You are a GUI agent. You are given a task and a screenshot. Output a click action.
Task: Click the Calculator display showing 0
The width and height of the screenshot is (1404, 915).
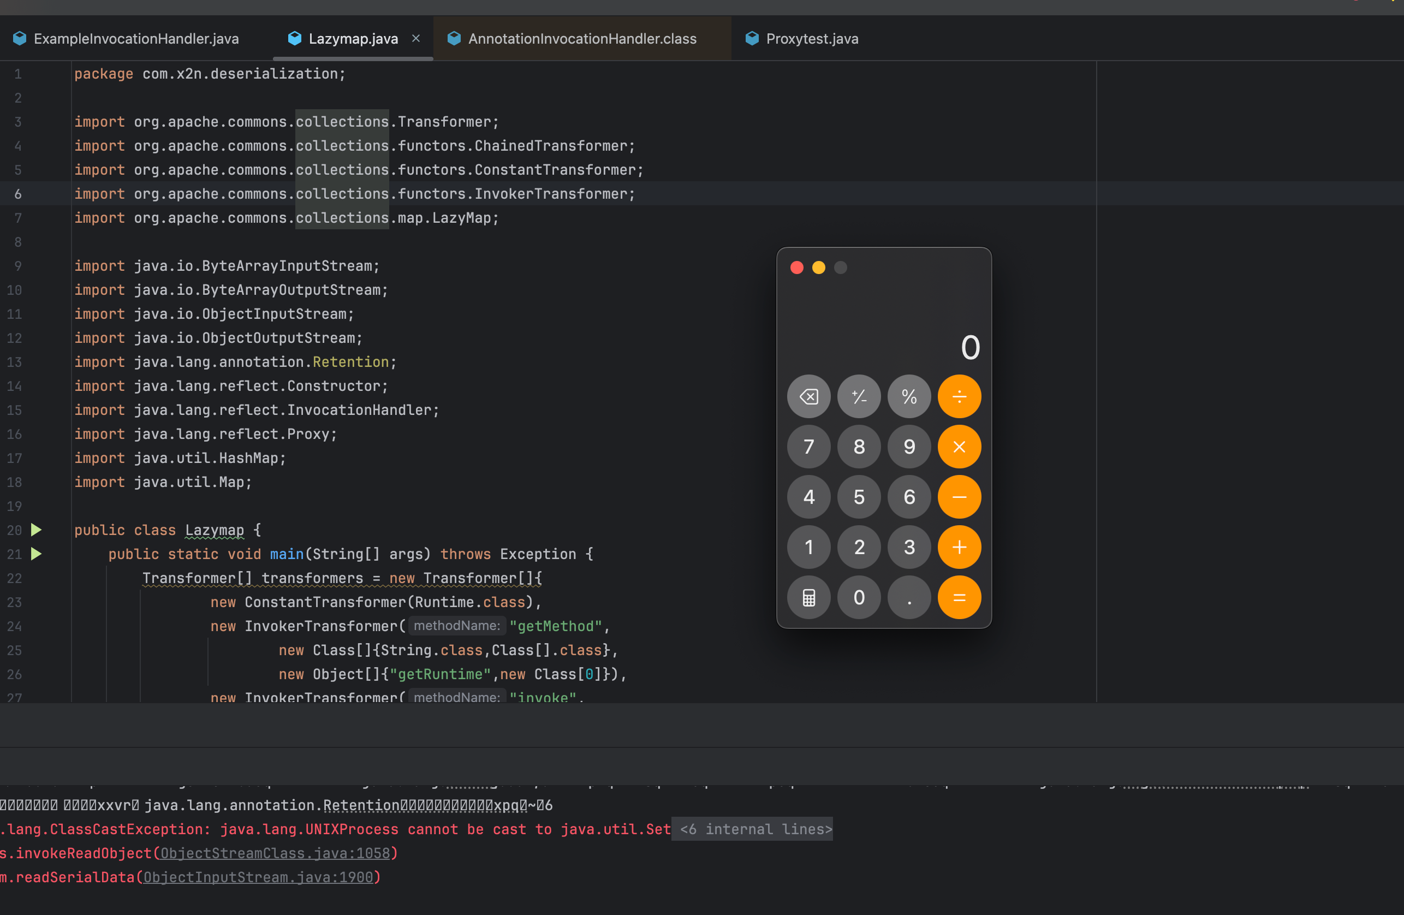(x=970, y=347)
